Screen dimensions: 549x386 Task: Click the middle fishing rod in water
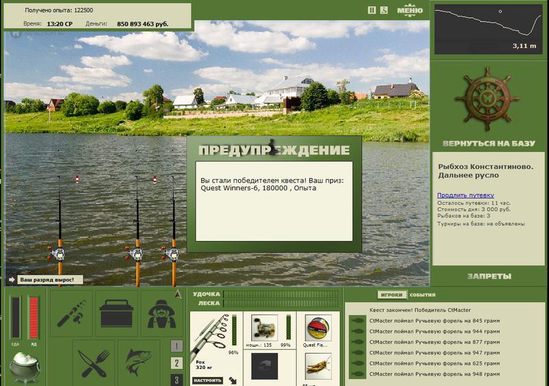point(137,230)
